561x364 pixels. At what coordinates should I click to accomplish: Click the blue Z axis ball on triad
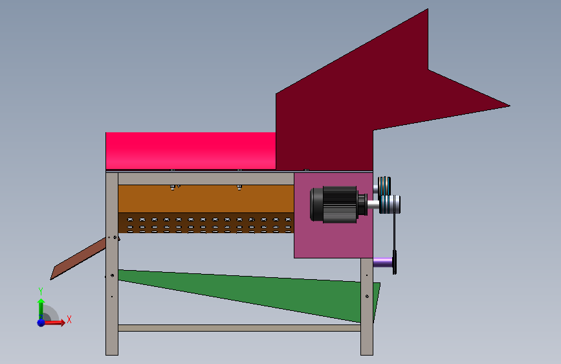[41, 323]
